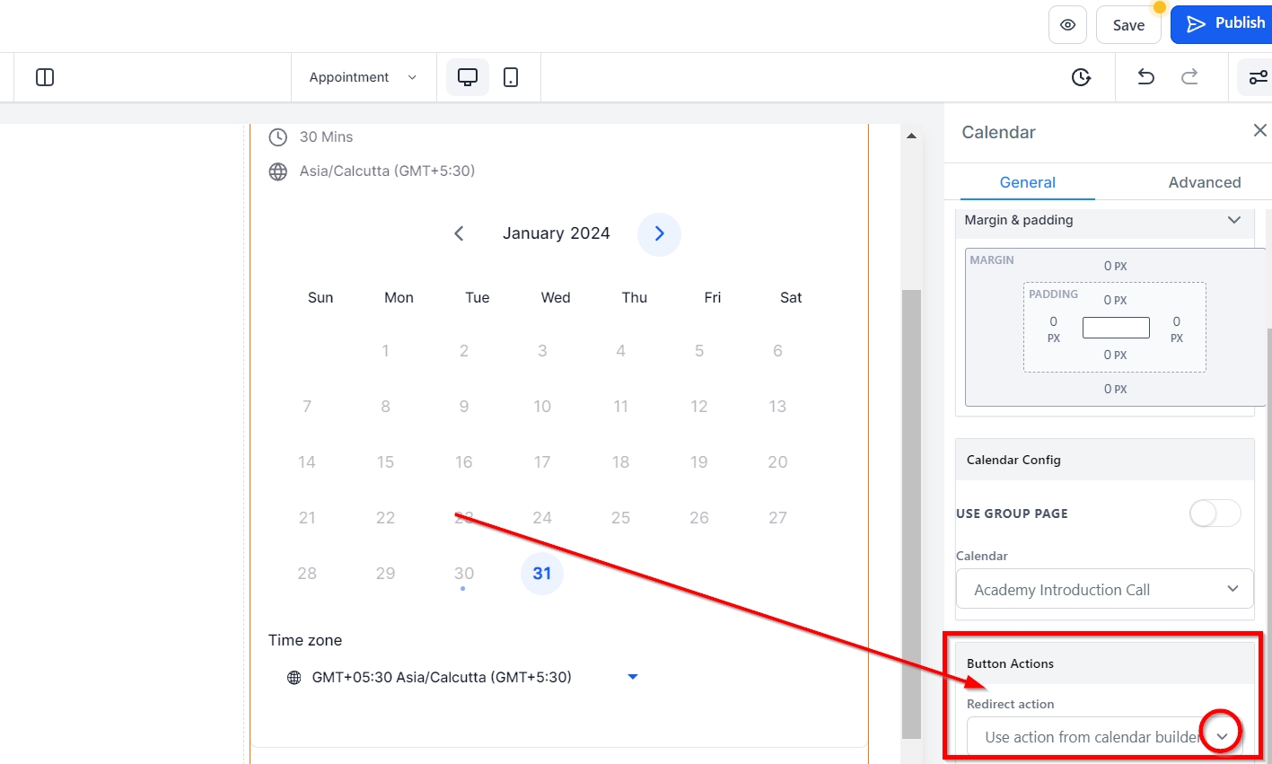Collapse the Margin & padding section

(1233, 220)
